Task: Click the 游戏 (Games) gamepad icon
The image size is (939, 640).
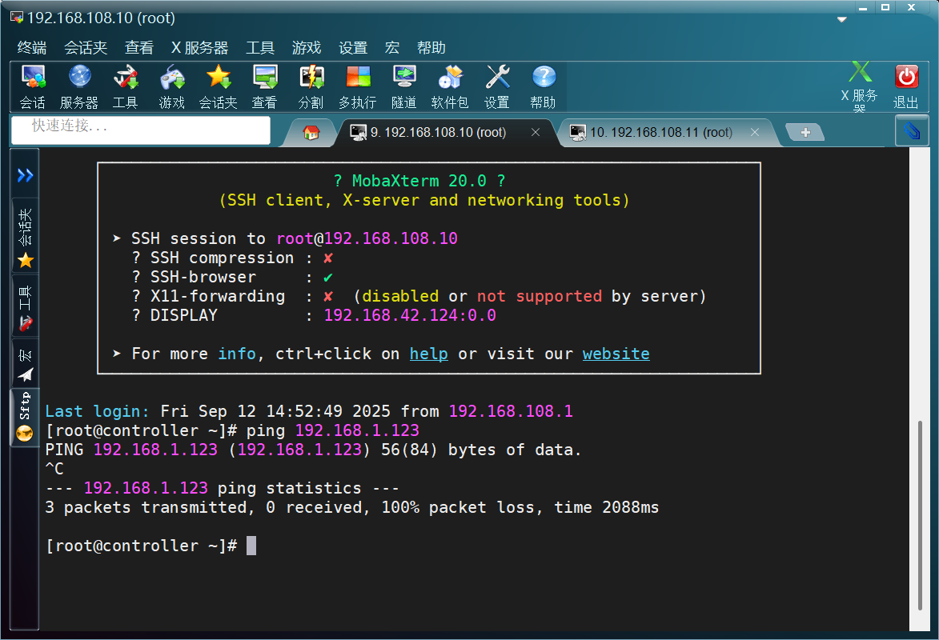Action: click(172, 87)
